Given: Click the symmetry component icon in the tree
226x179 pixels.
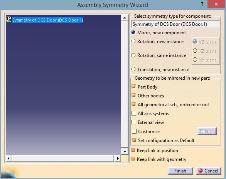Looking at the screenshot, I should [x=8, y=19].
